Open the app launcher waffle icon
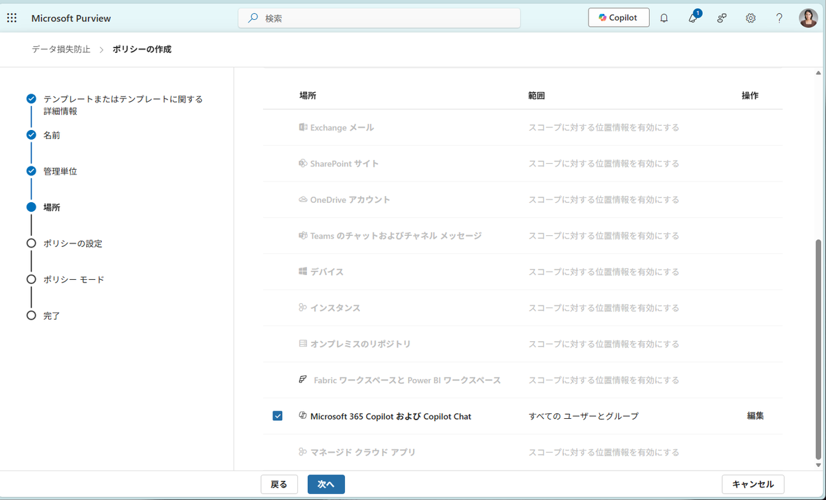This screenshot has width=826, height=500. click(x=12, y=19)
